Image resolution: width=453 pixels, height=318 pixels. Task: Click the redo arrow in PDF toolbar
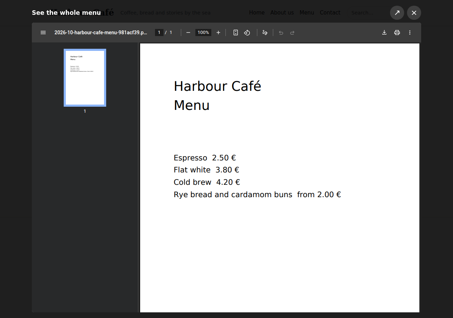click(292, 33)
